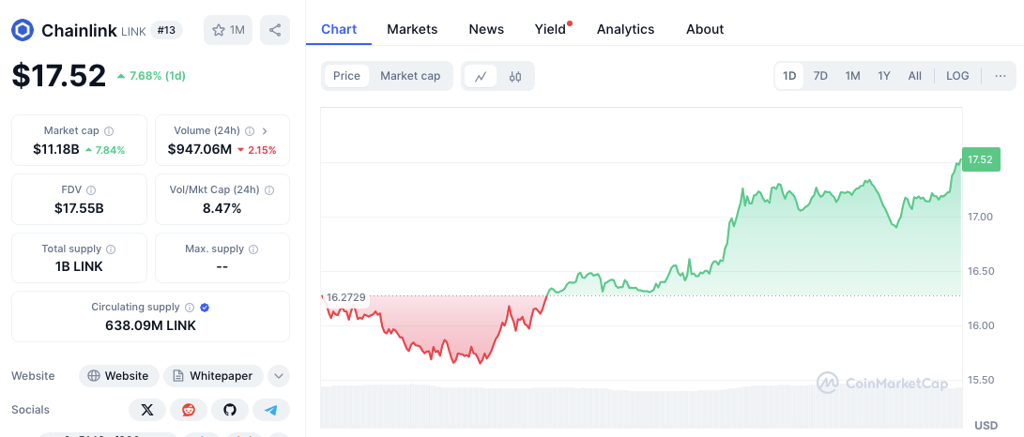
Task: Switch to candlestick chart view
Action: point(515,76)
